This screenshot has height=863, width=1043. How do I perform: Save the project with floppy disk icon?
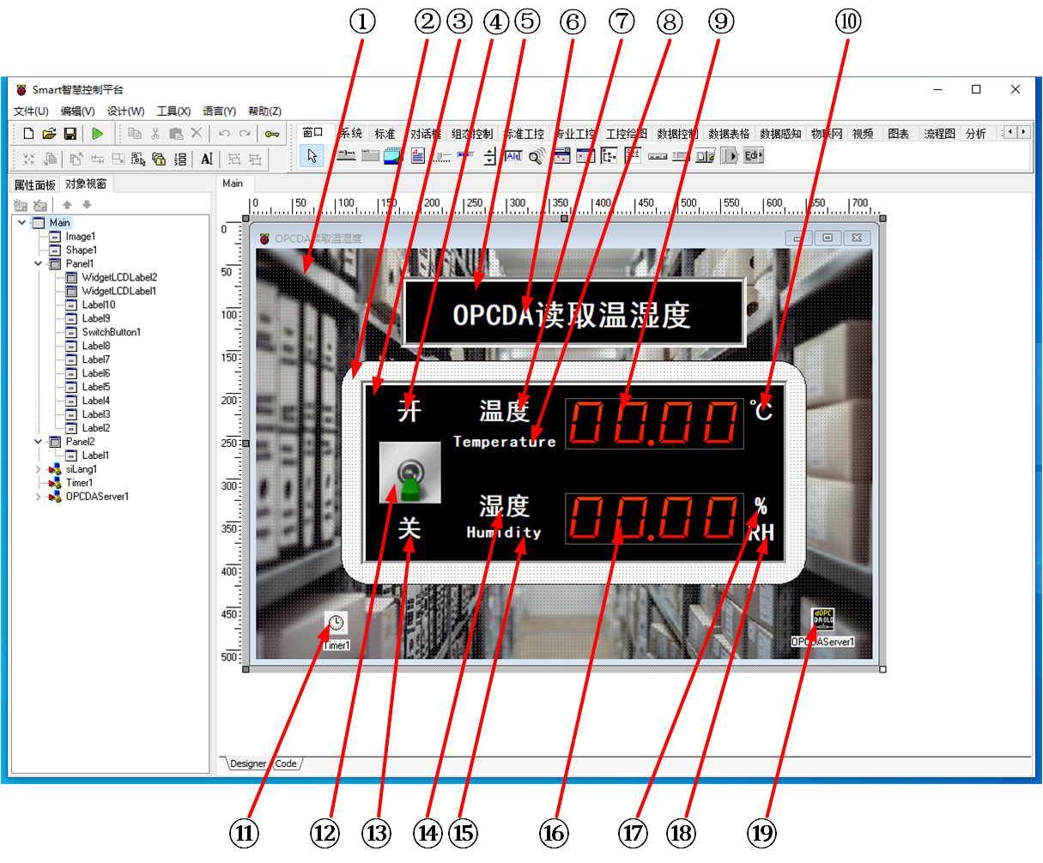pos(70,134)
